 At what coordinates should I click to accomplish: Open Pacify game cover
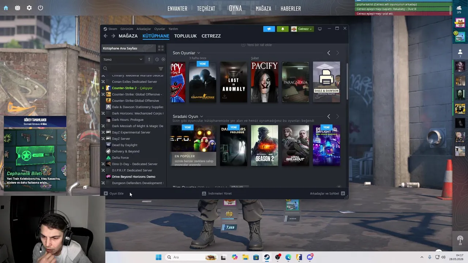(264, 82)
